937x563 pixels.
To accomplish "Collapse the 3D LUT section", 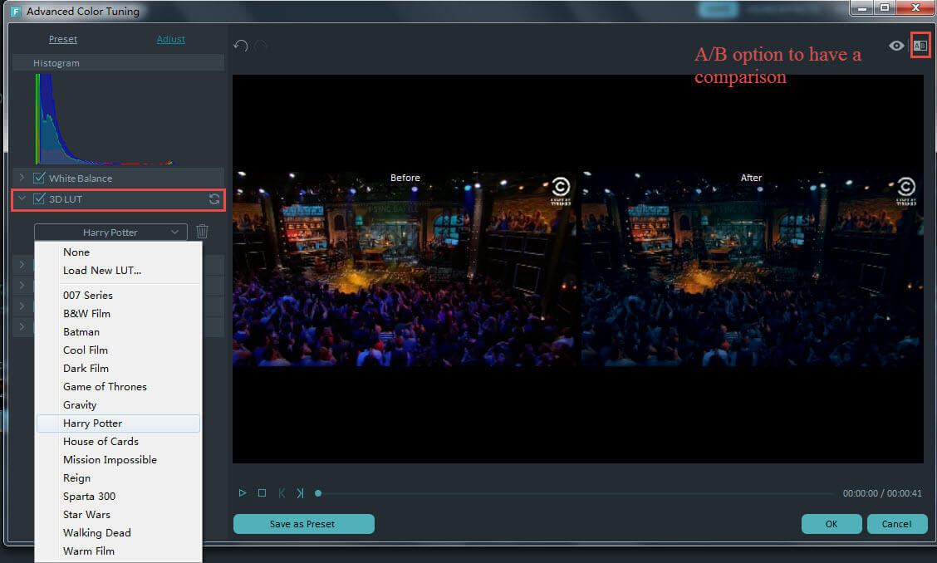I will coord(22,199).
